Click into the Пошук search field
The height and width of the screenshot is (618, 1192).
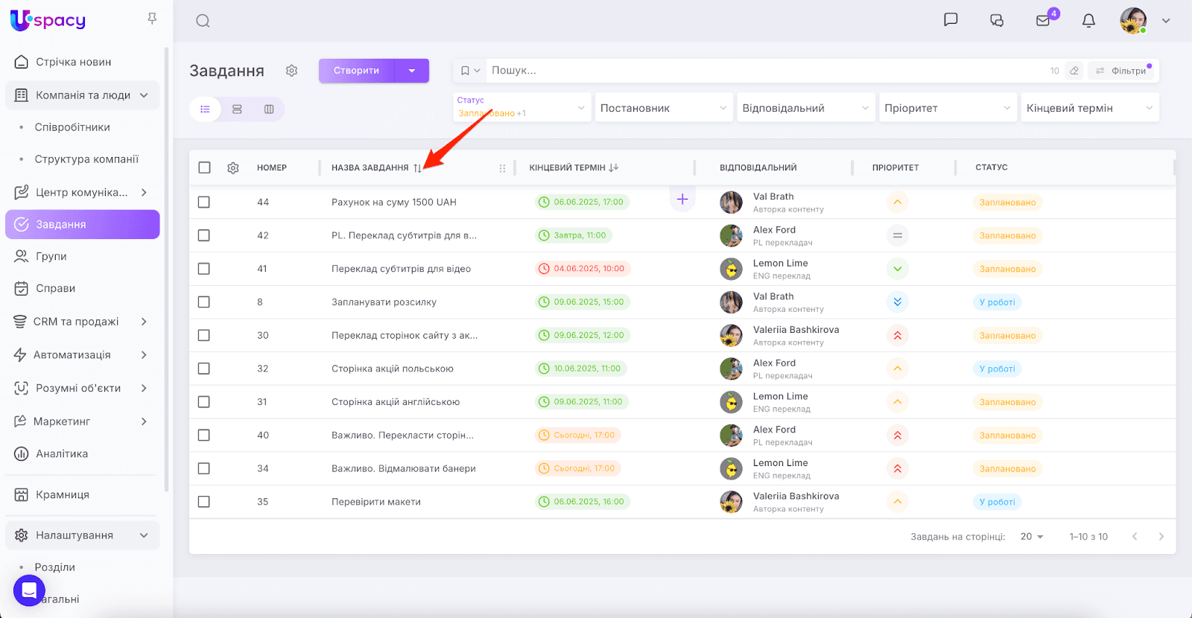click(760, 71)
